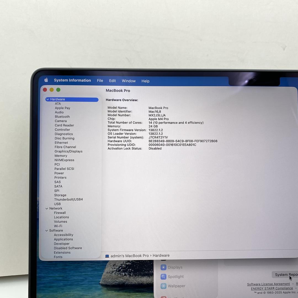Select Disabled Software under Software
Screen dimensions: 298x298
coord(68,248)
